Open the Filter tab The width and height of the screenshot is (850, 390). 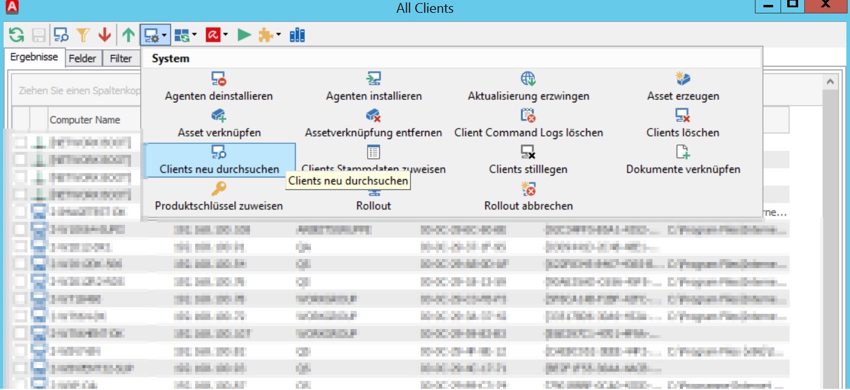tap(121, 58)
